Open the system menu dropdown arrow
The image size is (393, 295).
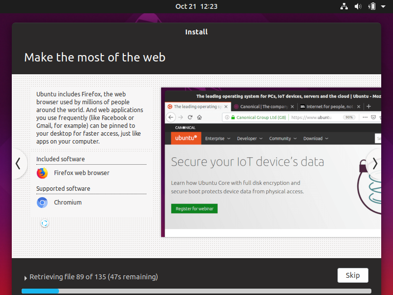click(383, 6)
